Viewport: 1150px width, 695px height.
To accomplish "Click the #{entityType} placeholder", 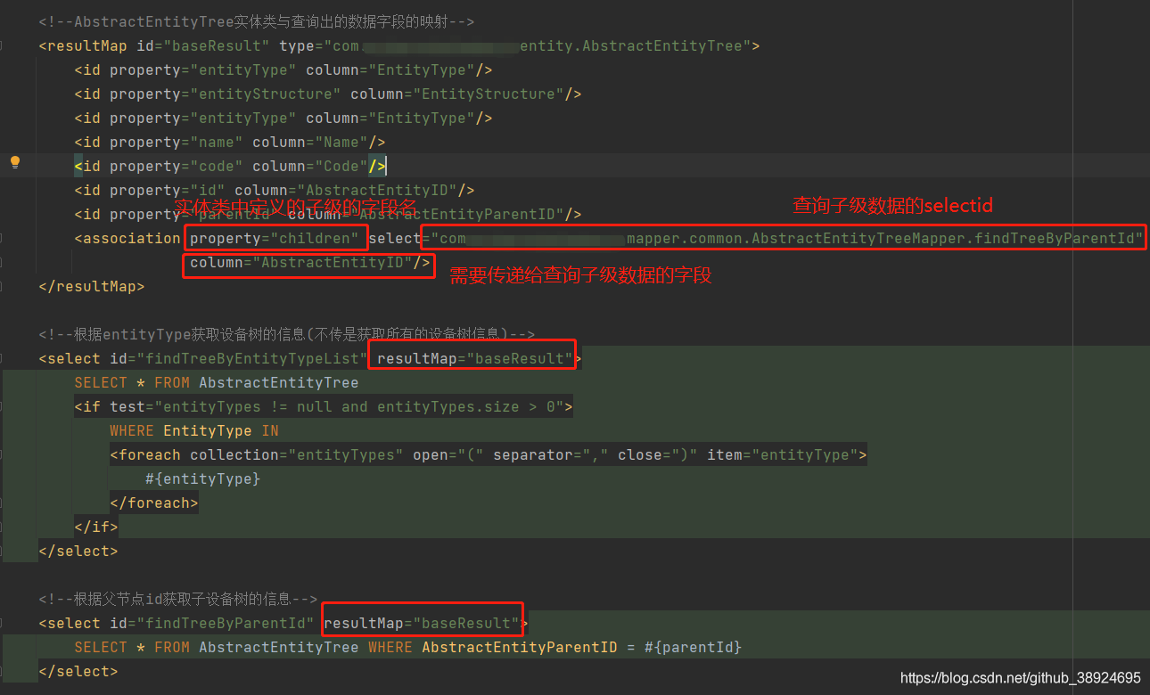I will point(203,478).
